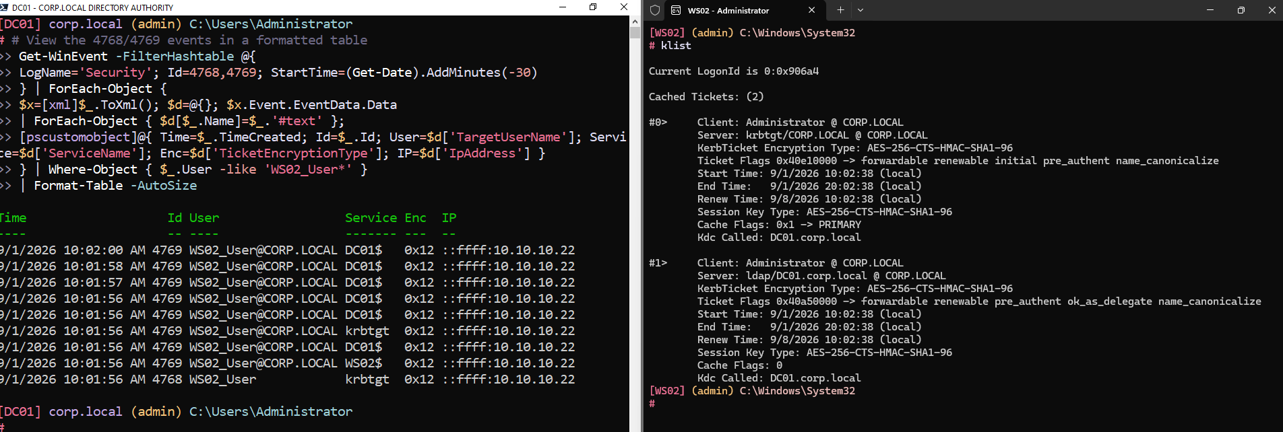
Task: Click the DC01 scrollbar up arrow
Action: pyautogui.click(x=635, y=21)
